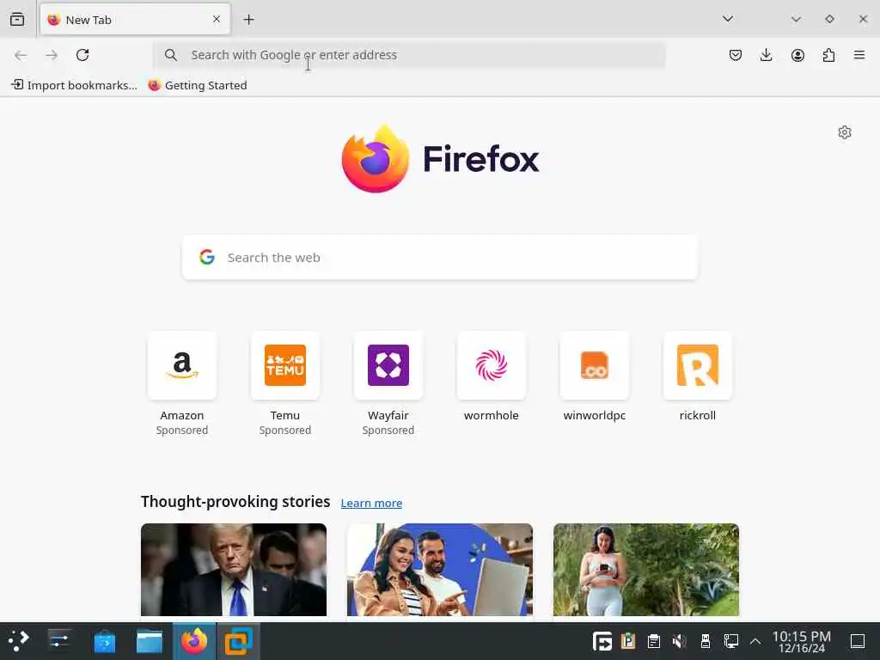
Task: Expand the list all tabs chevron
Action: pyautogui.click(x=728, y=19)
